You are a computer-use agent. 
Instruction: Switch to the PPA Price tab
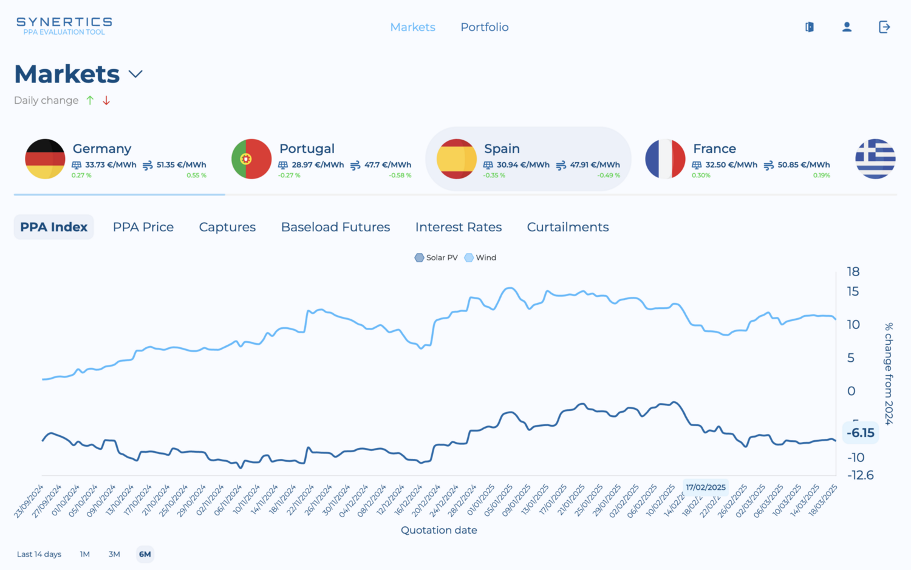pos(143,227)
